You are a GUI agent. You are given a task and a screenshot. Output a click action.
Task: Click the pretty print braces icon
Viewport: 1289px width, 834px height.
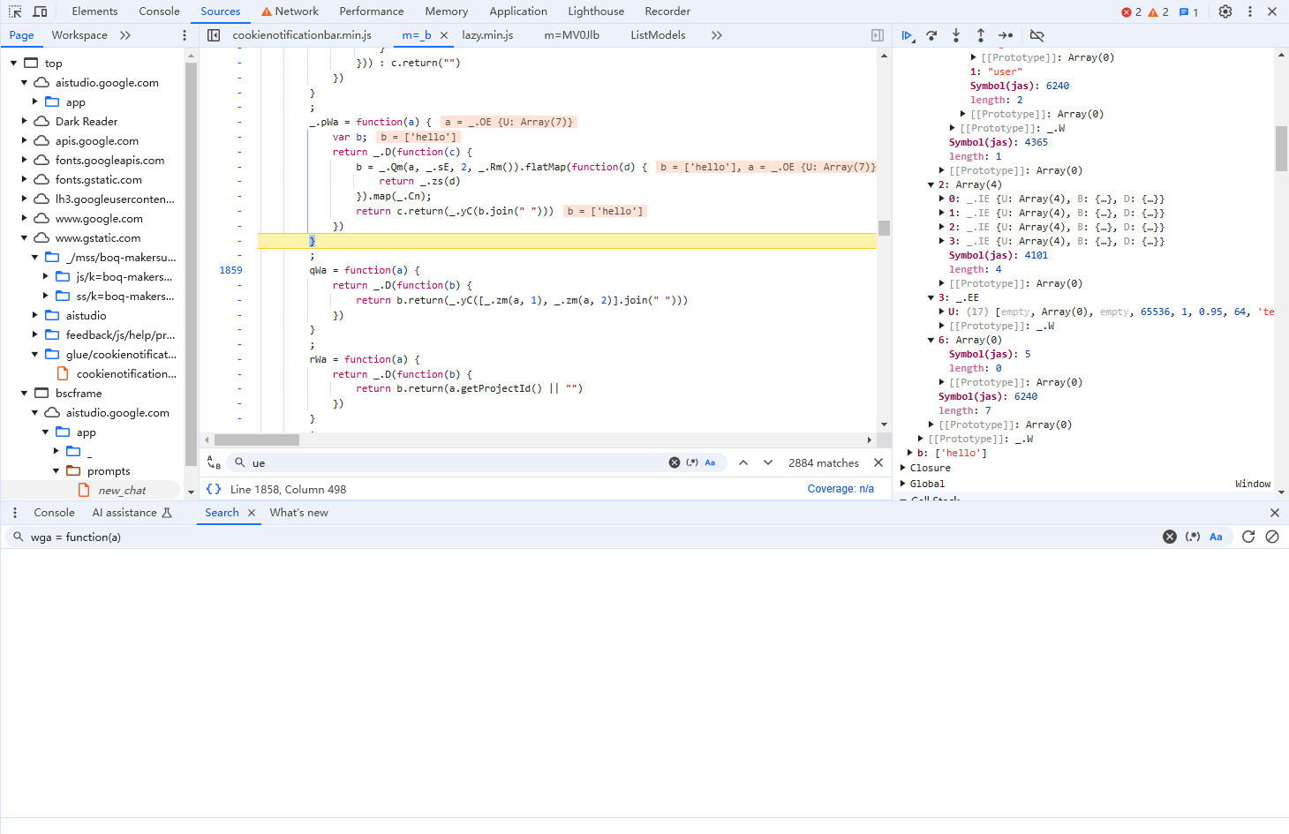pos(214,489)
